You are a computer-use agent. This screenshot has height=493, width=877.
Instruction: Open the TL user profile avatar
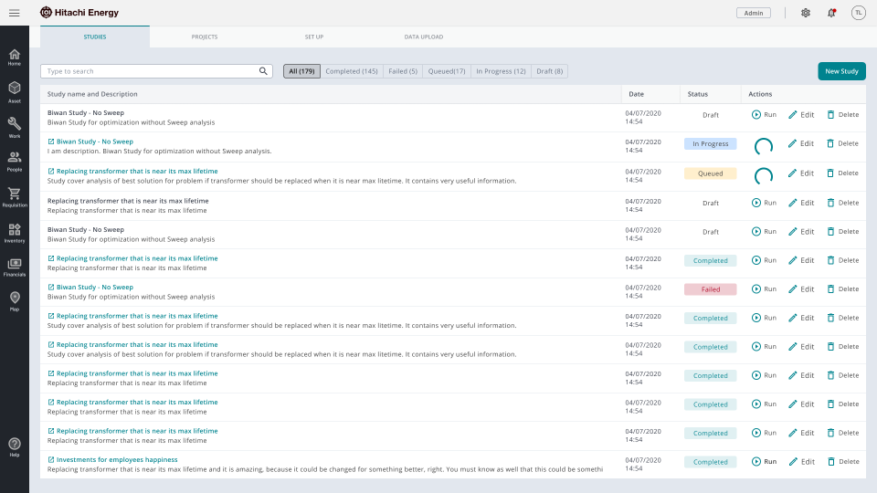(x=858, y=13)
